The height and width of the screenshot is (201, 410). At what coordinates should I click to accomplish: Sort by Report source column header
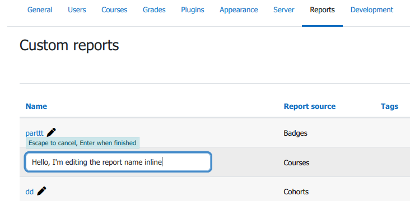pos(310,107)
